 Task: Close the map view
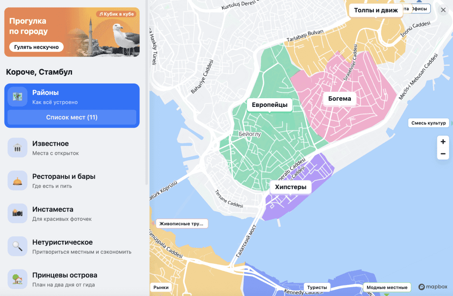click(443, 10)
